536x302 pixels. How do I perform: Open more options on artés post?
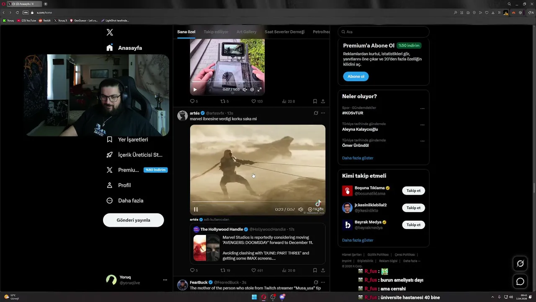pos(323,113)
